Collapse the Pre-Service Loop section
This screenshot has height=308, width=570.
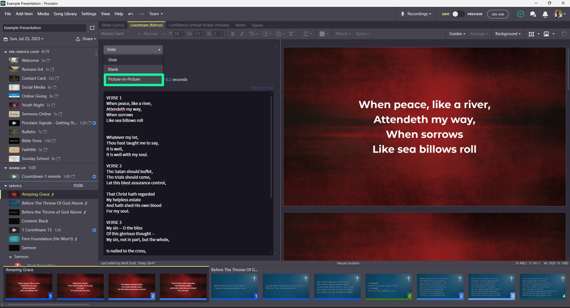coord(6,52)
